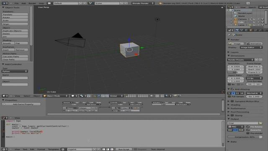Image resolution: width=268 pixels, height=151 pixels.
Task: Click the screen layout browse icon
Action: coord(49,3)
